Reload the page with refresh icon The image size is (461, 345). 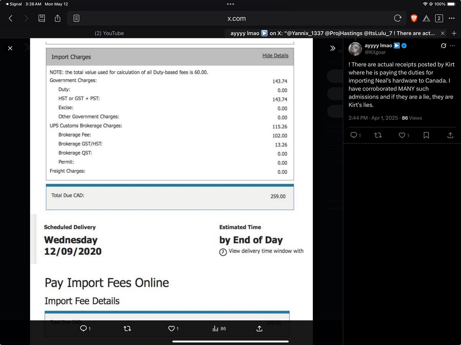coord(398,18)
